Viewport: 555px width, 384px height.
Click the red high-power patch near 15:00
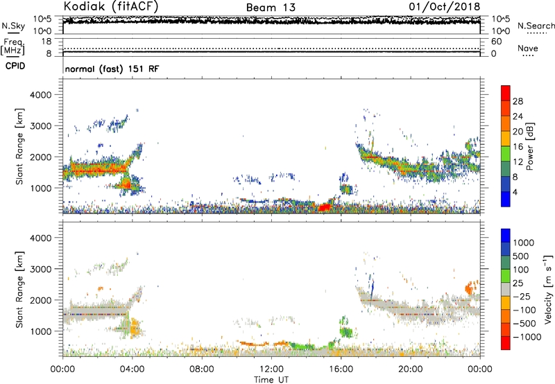[325, 207]
